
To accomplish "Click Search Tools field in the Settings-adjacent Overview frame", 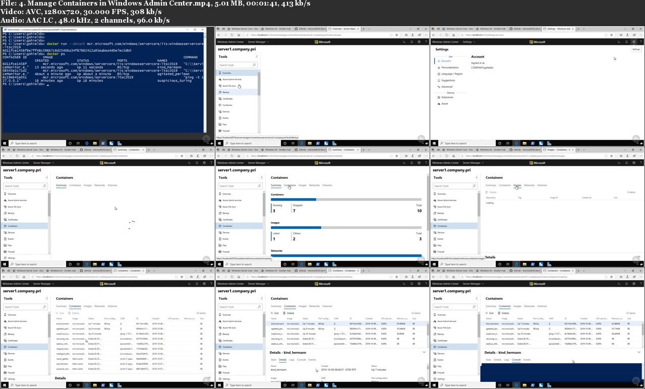I will click(238, 65).
